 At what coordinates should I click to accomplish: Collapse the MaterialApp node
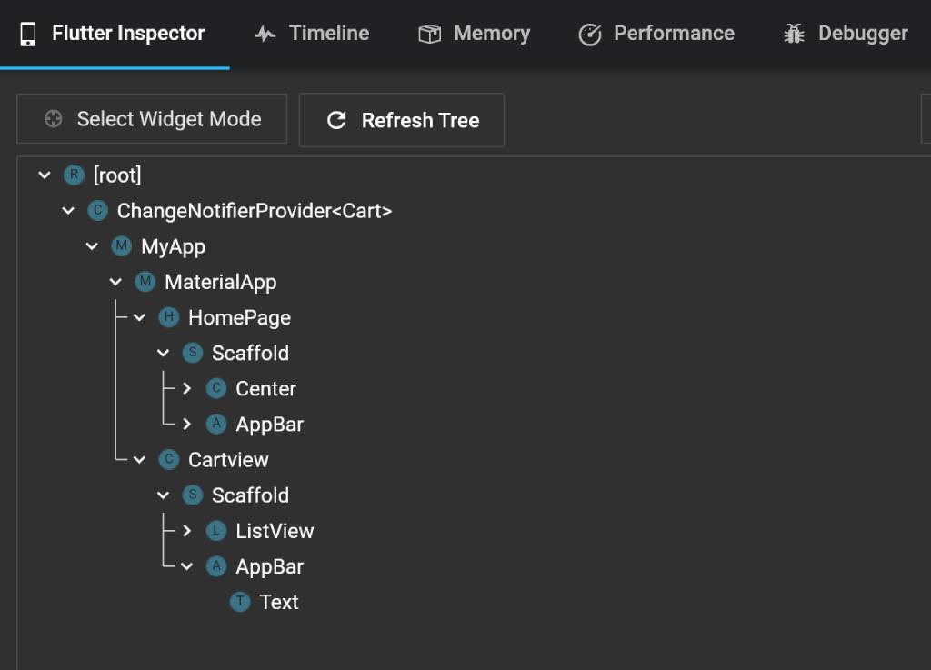click(x=115, y=282)
